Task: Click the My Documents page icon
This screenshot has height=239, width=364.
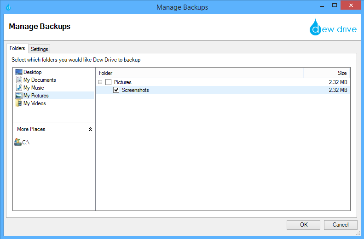Action: coord(19,80)
